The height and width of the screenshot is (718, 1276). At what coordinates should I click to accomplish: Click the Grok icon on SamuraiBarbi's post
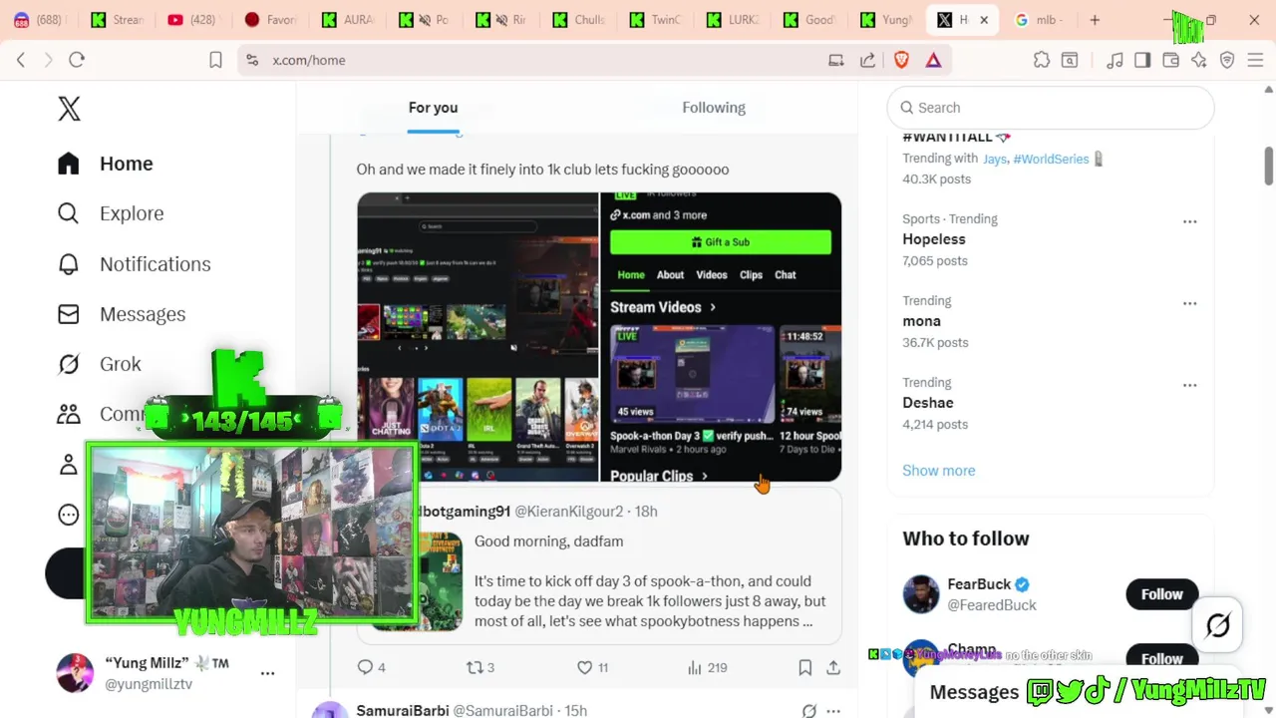[809, 710]
